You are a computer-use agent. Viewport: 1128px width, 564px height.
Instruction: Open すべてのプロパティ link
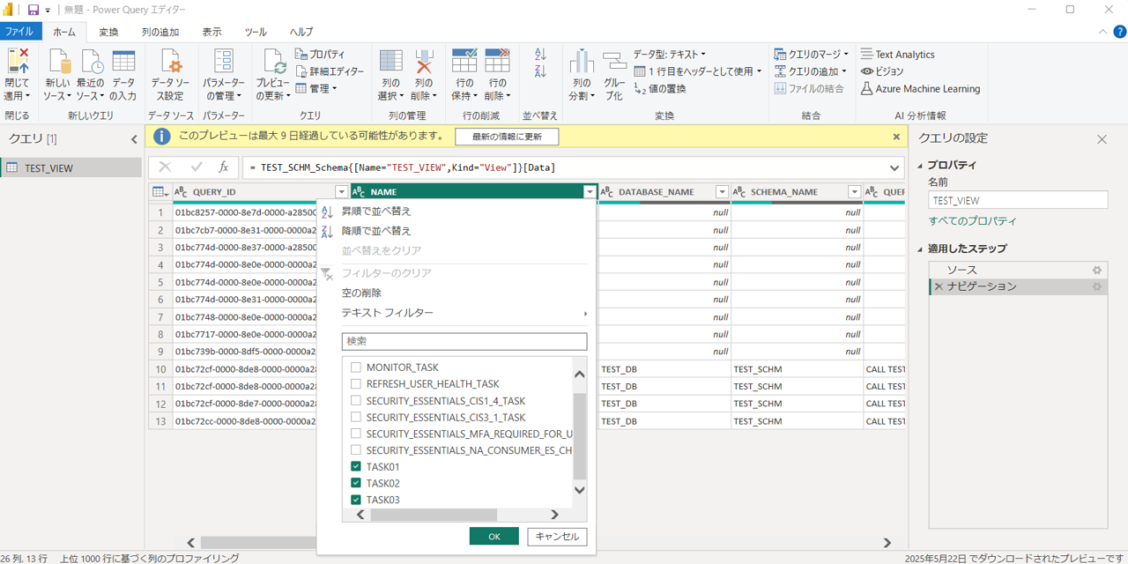click(x=972, y=221)
